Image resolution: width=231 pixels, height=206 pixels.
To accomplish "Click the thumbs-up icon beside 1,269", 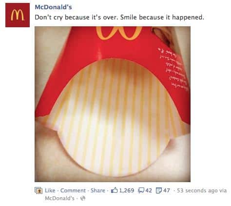I will (x=114, y=190).
